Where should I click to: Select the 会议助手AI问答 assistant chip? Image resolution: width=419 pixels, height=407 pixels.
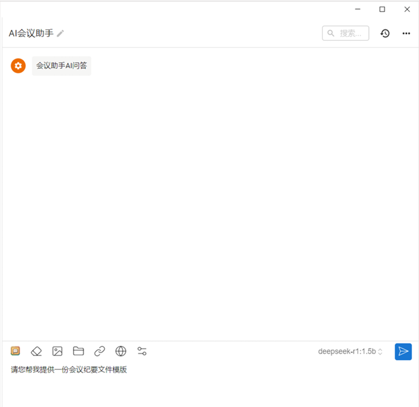(61, 65)
